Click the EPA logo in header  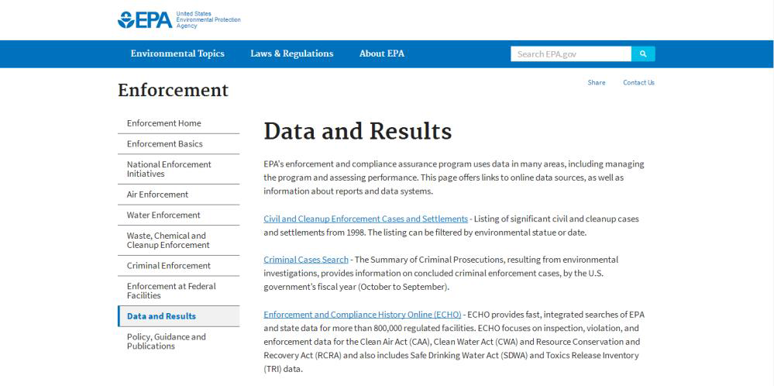145,19
